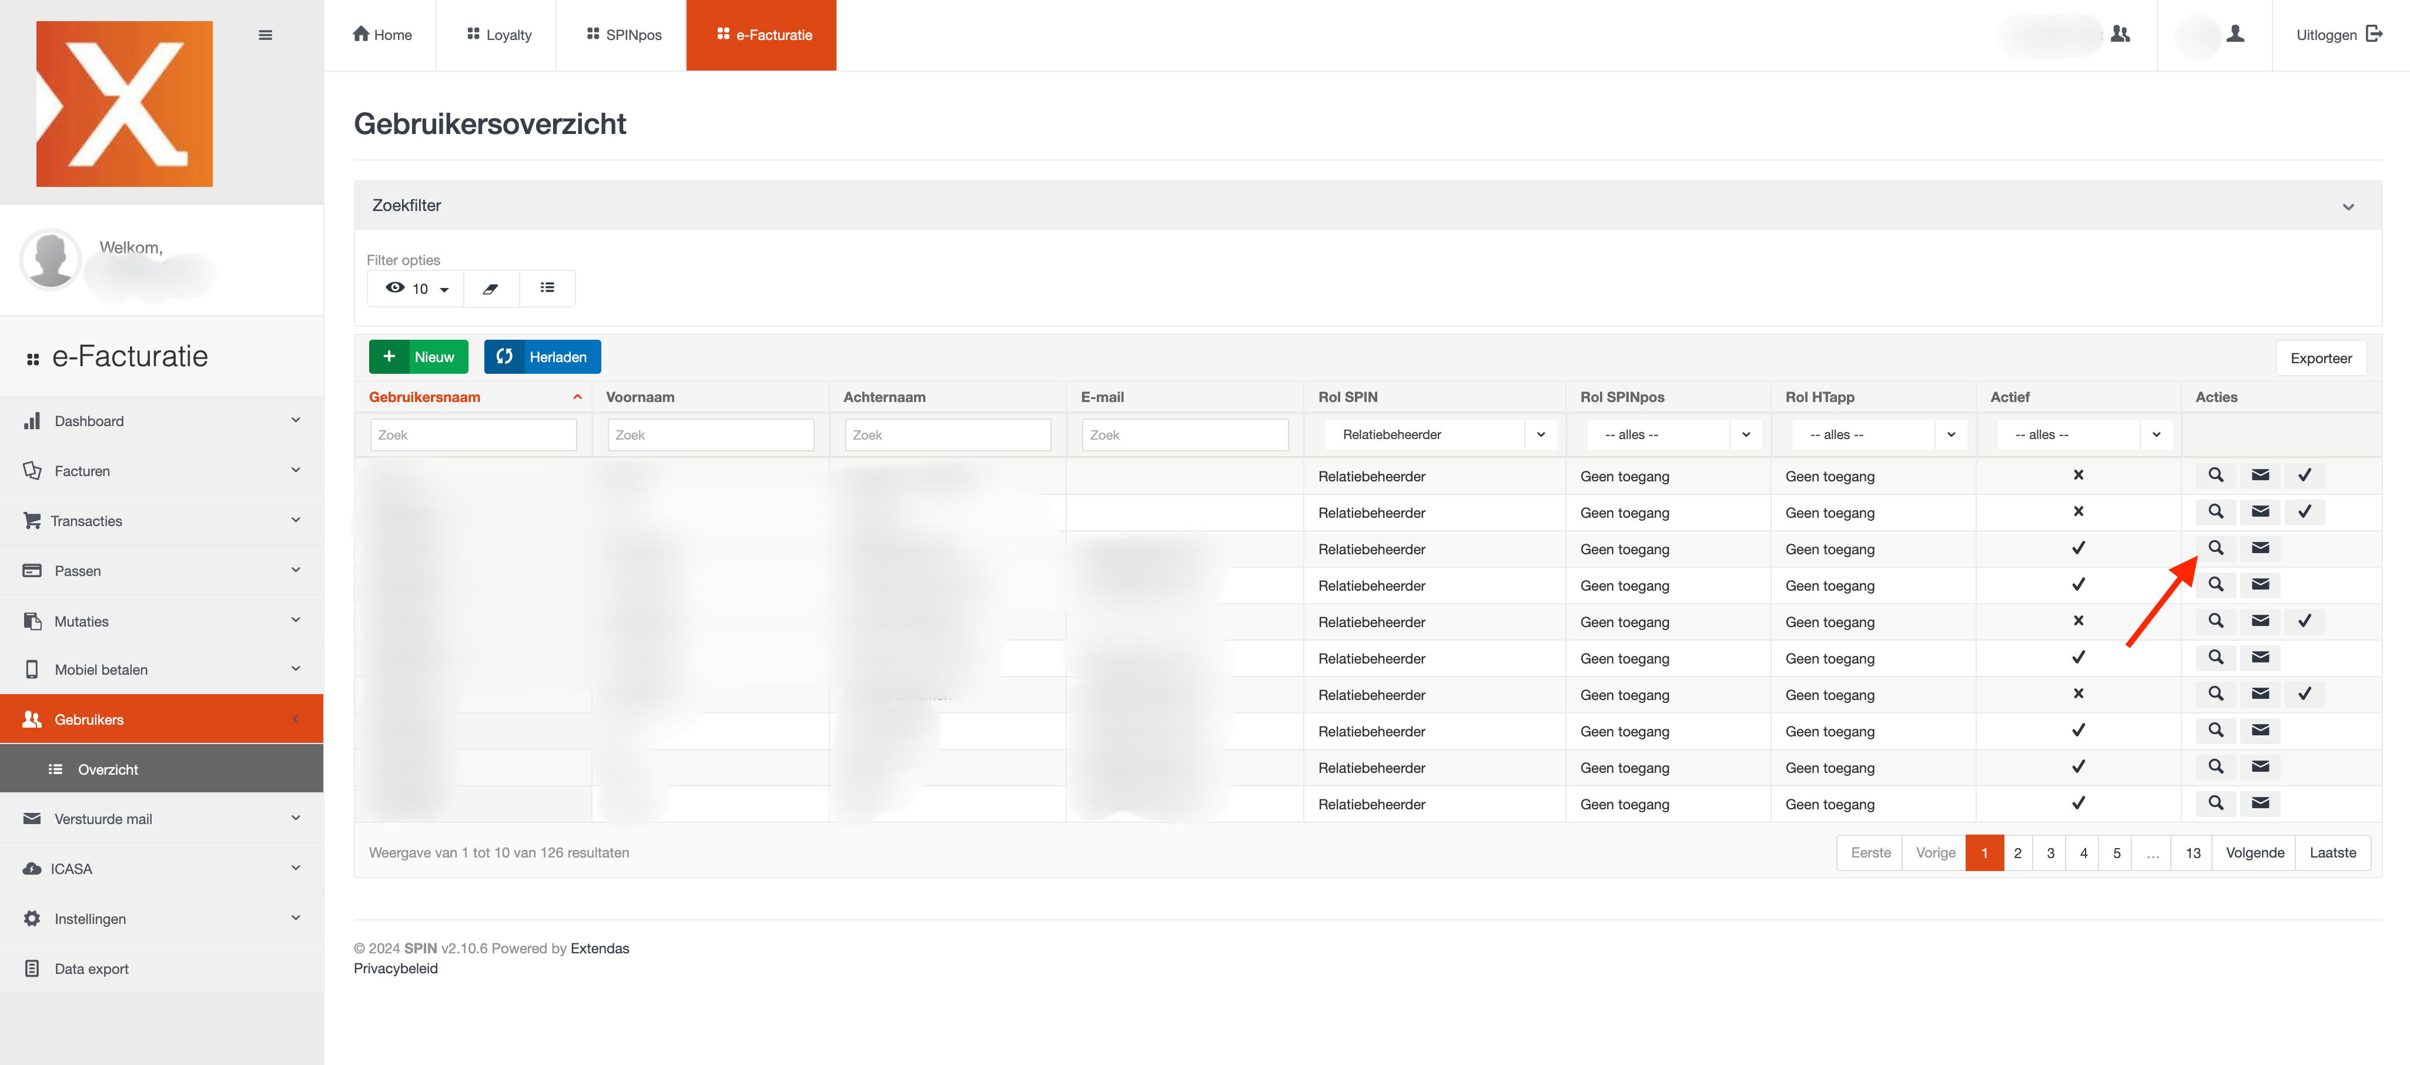Click the eraser clear-filter icon
2410x1065 pixels.
click(x=490, y=288)
